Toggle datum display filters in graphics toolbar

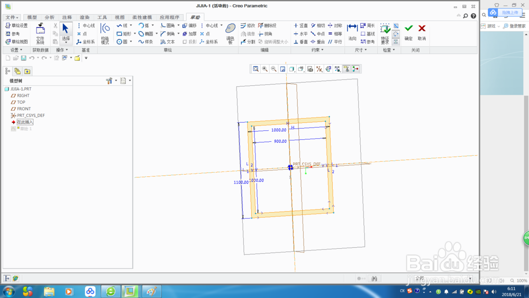click(x=319, y=69)
